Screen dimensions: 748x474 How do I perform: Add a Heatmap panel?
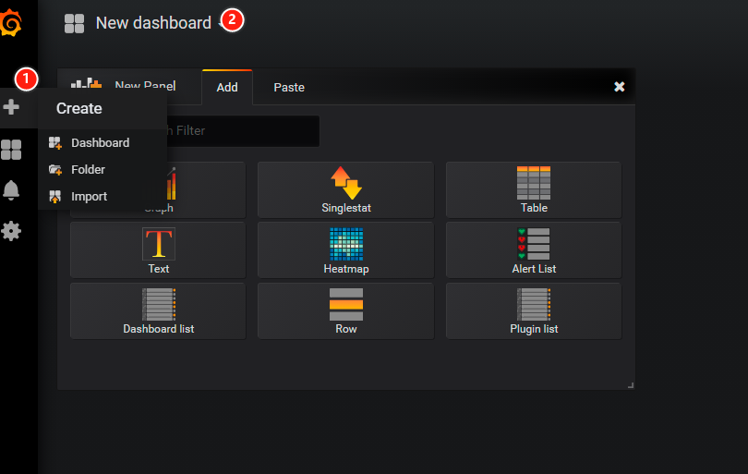(346, 249)
